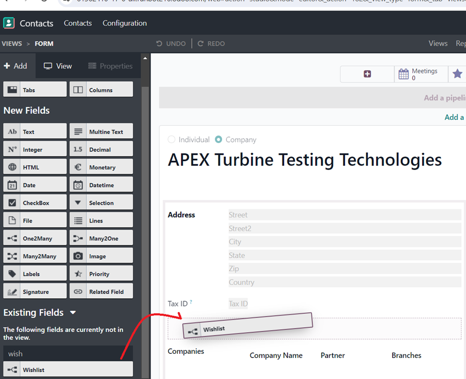
Task: Select the Many2One new field
Action: pyautogui.click(x=101, y=239)
